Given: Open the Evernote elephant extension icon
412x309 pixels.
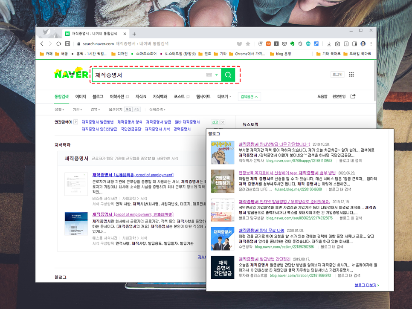Looking at the screenshot, I should click(292, 44).
